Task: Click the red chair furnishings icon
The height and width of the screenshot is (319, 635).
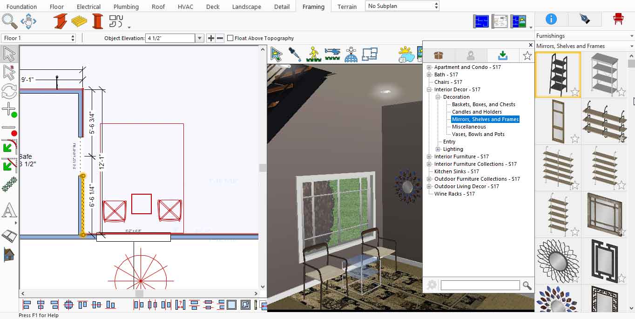Action: (x=618, y=19)
